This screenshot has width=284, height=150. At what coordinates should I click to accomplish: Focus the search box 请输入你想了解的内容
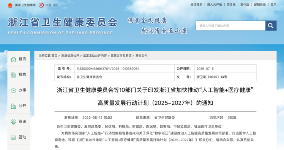(230, 26)
